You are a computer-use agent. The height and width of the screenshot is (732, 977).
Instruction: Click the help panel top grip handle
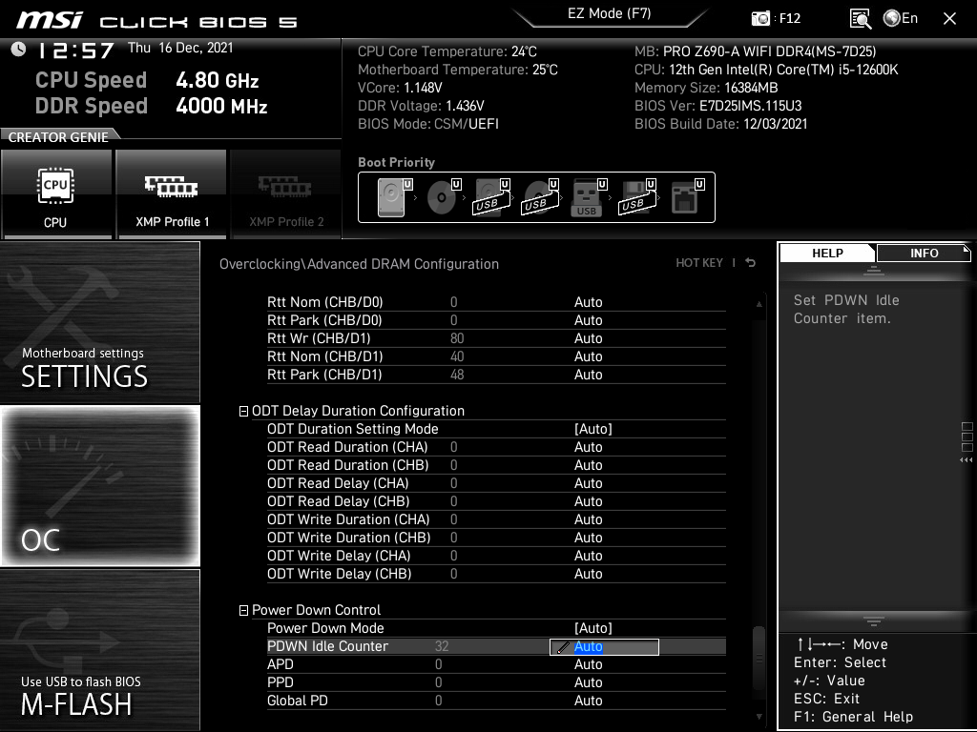(x=874, y=270)
